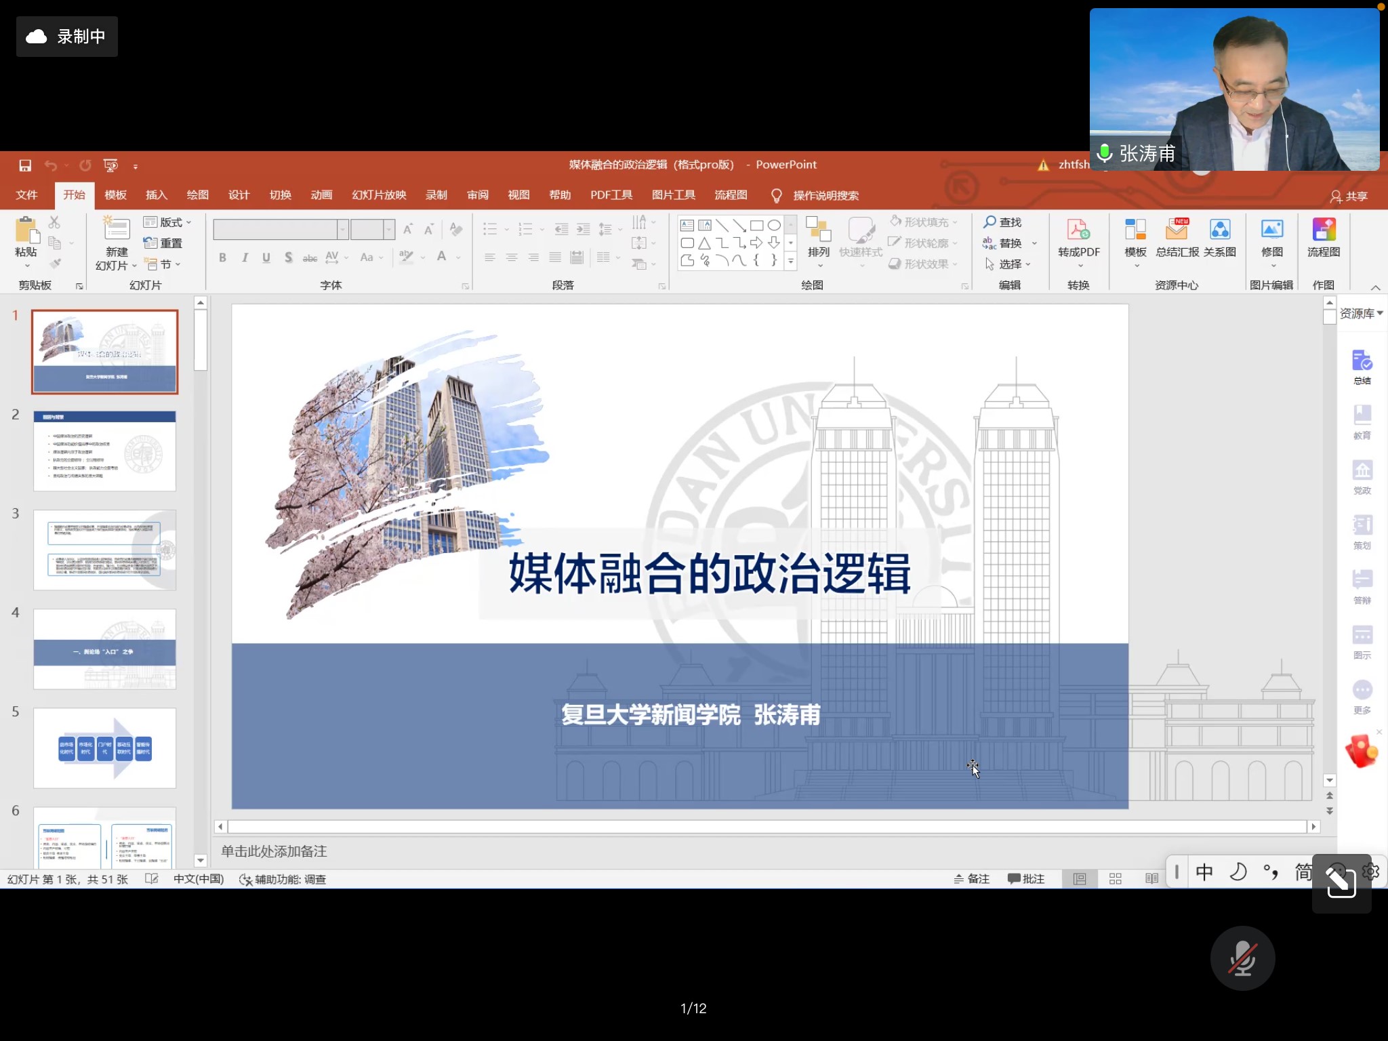Open the 幻灯片放映 tab
1388x1041 pixels.
click(x=379, y=195)
